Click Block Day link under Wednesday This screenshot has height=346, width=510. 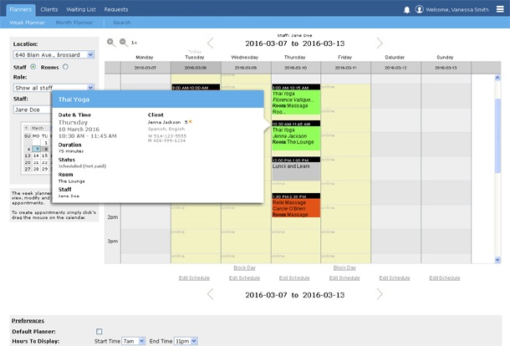coord(245,268)
